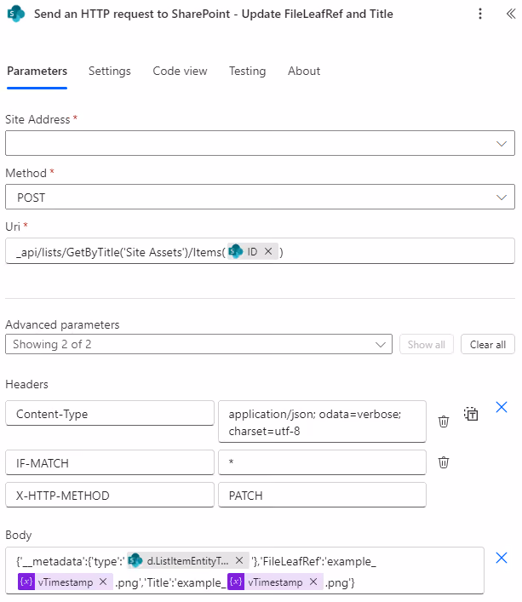Remove the first vTimestamp token
Image resolution: width=522 pixels, height=602 pixels.
pyautogui.click(x=103, y=582)
